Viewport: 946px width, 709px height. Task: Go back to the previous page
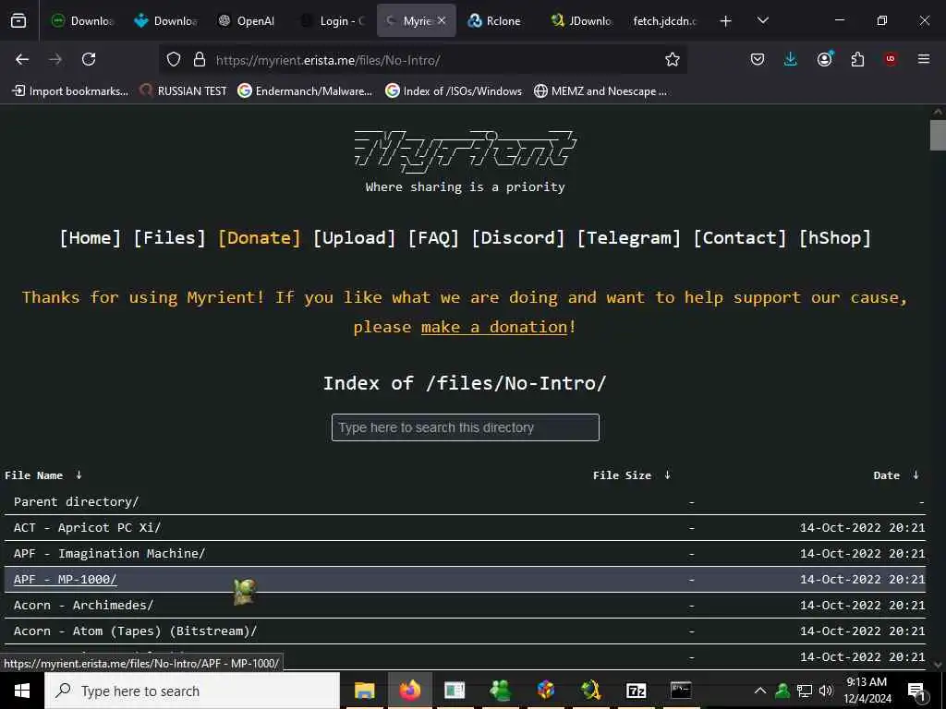click(x=22, y=59)
